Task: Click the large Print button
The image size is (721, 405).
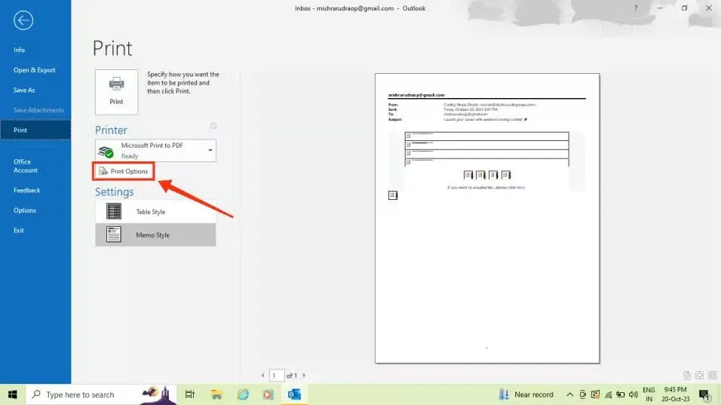Action: coord(116,92)
